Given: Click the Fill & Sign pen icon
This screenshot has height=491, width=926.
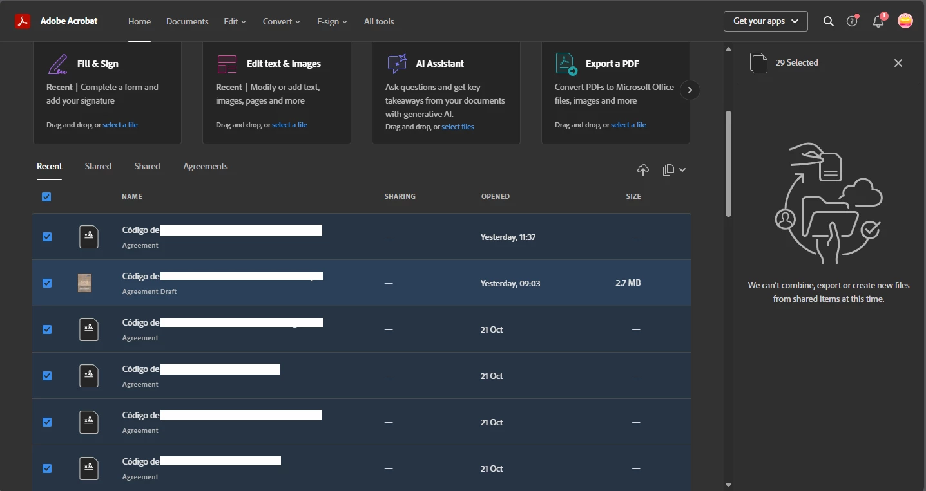Looking at the screenshot, I should [57, 64].
